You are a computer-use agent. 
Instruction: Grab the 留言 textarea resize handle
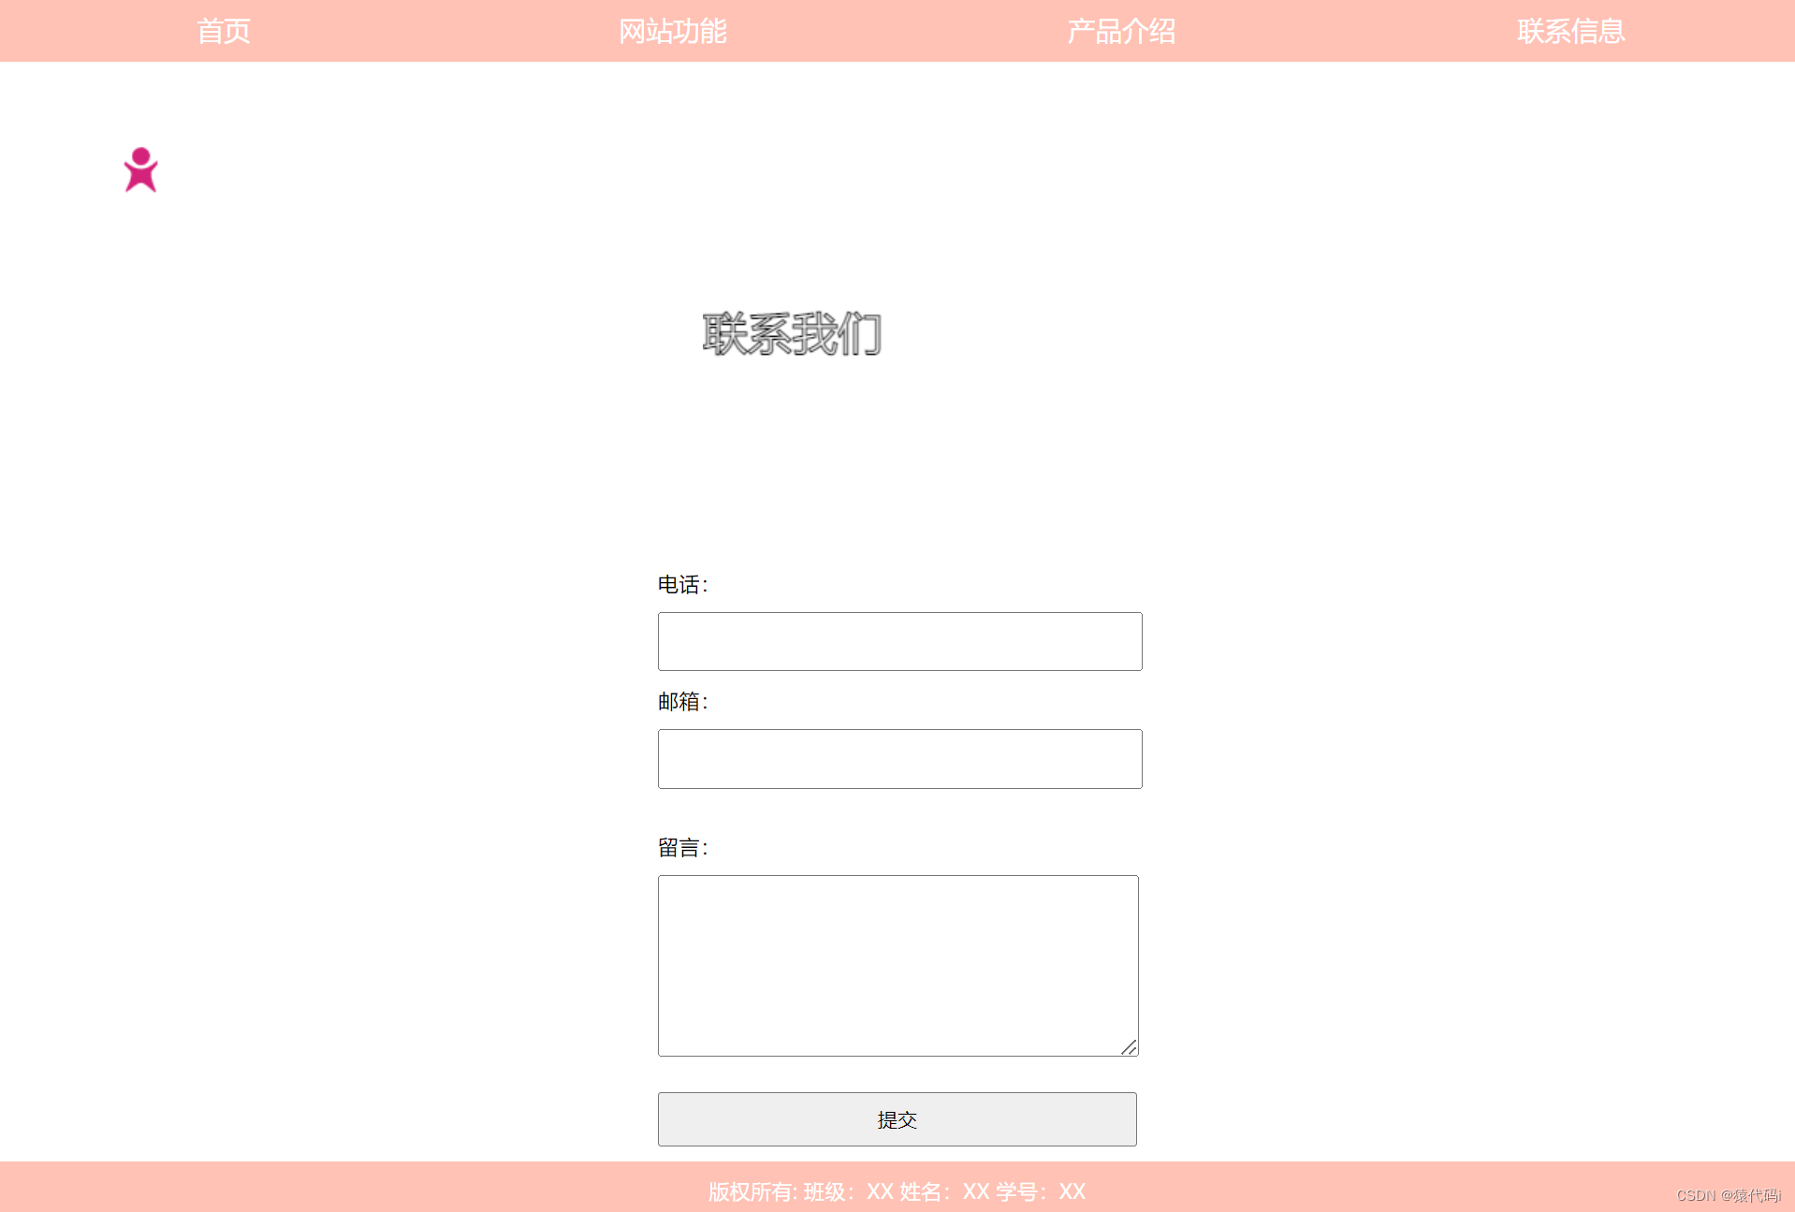pos(1130,1047)
